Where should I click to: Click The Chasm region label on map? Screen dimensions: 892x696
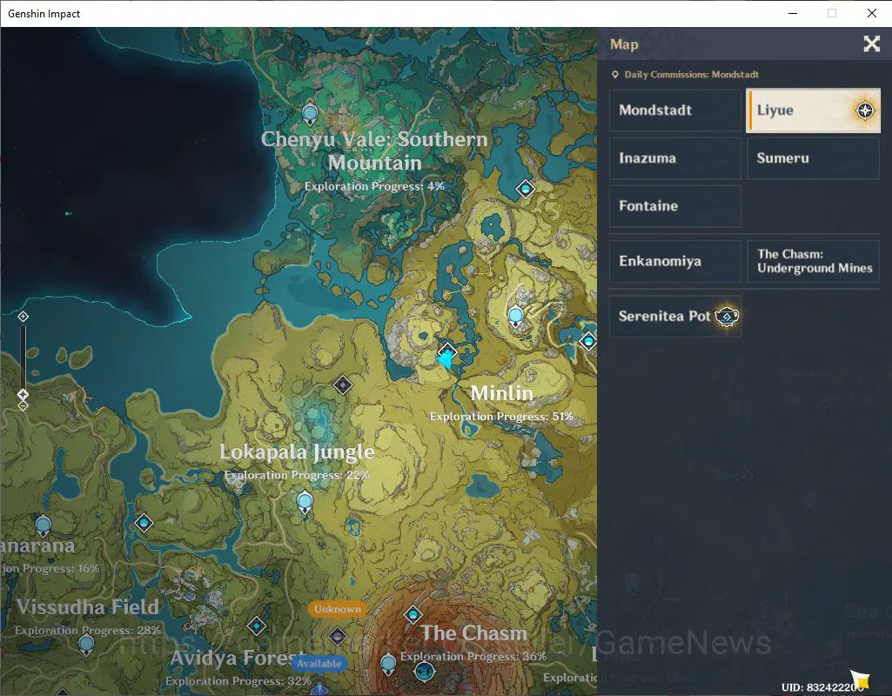pos(474,632)
